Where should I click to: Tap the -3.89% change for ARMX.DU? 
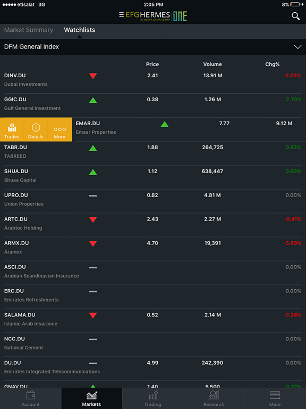292,243
